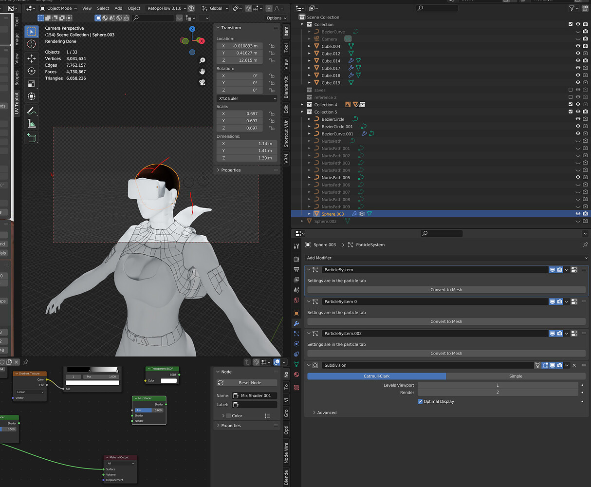Image resolution: width=591 pixels, height=487 pixels.
Task: Select the Rotate tool
Action: (x=32, y=71)
